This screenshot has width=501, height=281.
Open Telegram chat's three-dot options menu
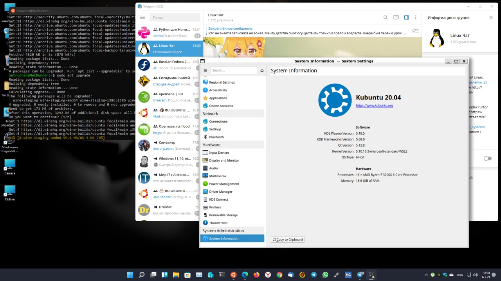click(416, 18)
